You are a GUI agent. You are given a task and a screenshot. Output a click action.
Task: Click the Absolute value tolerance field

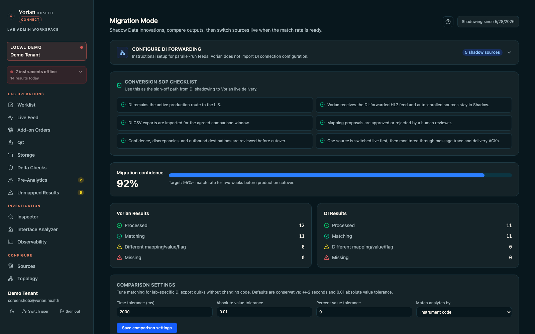pyautogui.click(x=264, y=312)
